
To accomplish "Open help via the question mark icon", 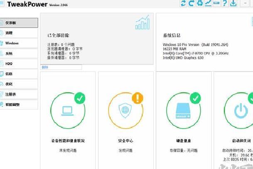I will pos(225,3).
